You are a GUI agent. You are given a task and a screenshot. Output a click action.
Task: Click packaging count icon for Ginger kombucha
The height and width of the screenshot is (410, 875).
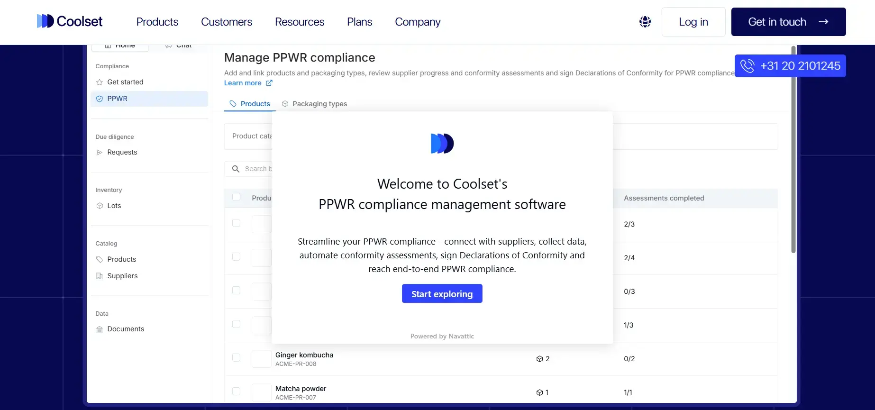539,359
